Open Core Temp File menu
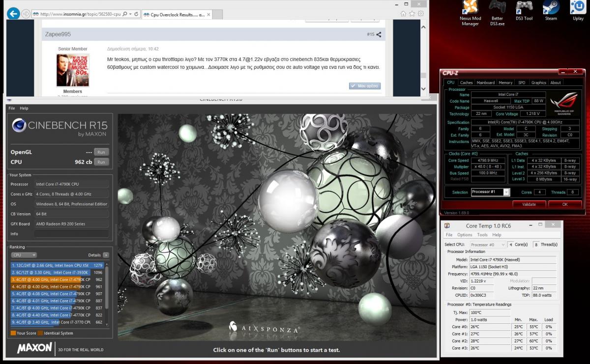The width and height of the screenshot is (590, 364). point(449,235)
